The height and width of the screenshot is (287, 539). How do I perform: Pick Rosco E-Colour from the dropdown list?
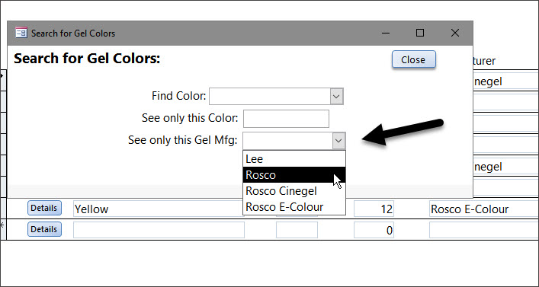[294, 207]
